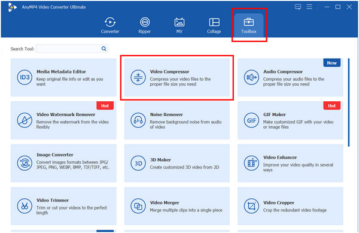Switch to the Ripper tab
Viewport: 359px width, 233px height.
tap(144, 25)
